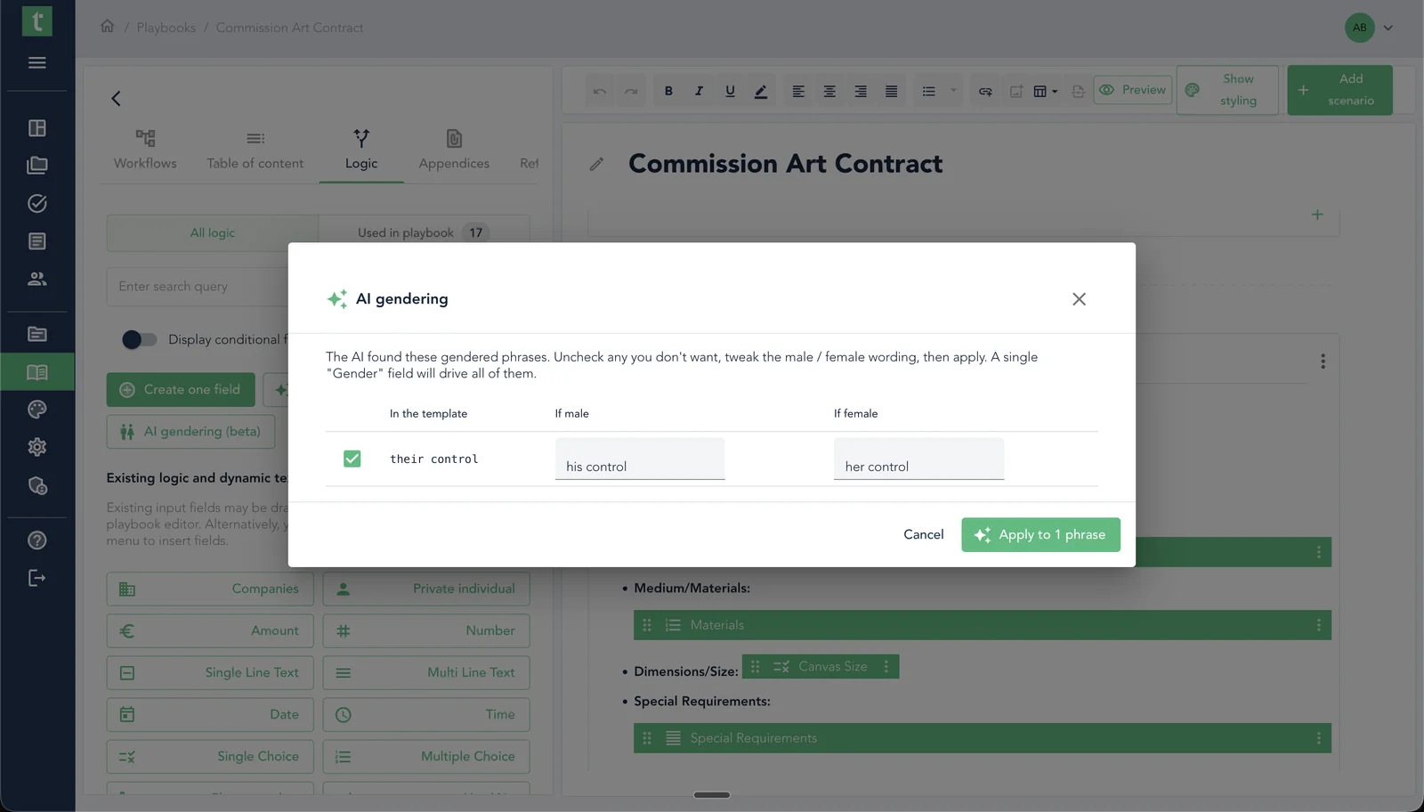Toggle italic text formatting
Viewport: 1424px width, 812px height.
699,91
